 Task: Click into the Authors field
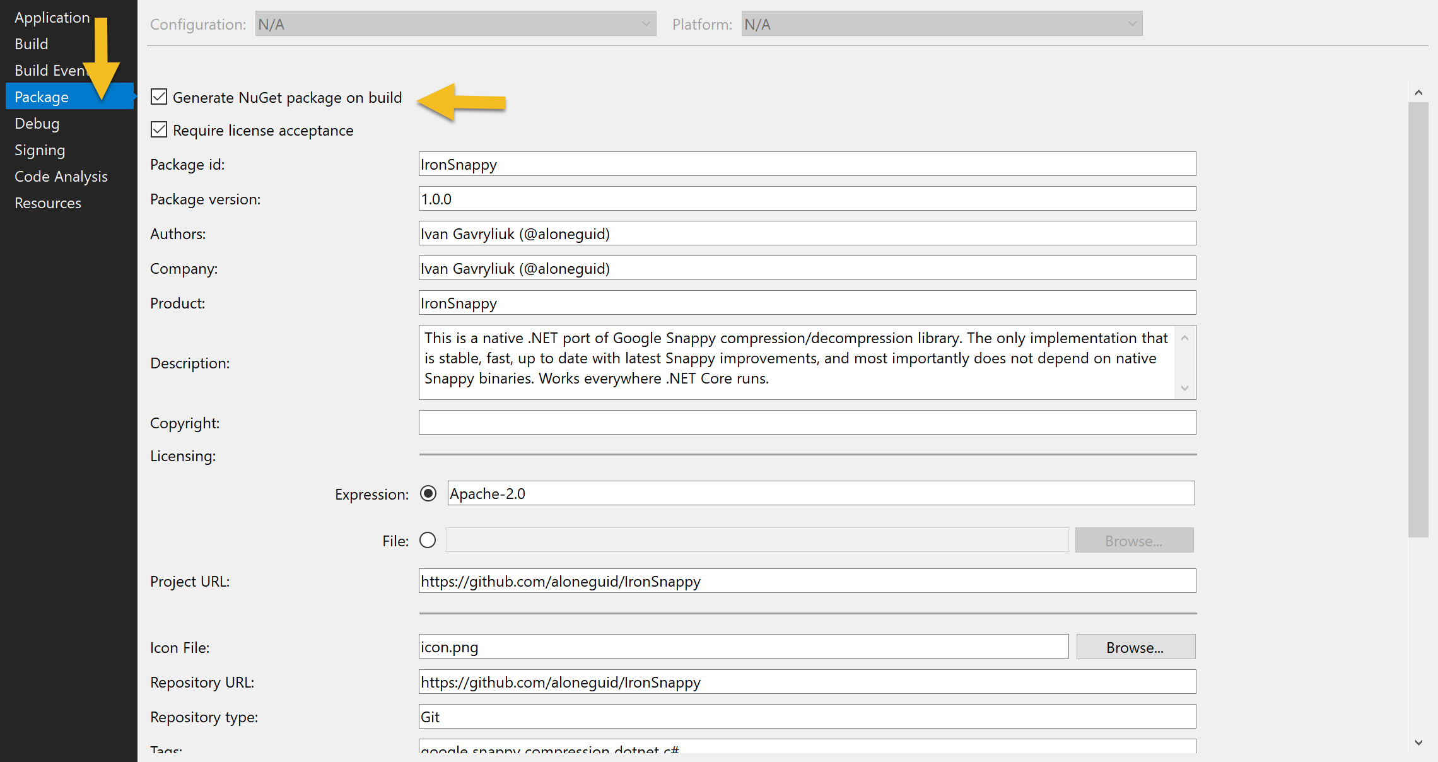pos(807,233)
